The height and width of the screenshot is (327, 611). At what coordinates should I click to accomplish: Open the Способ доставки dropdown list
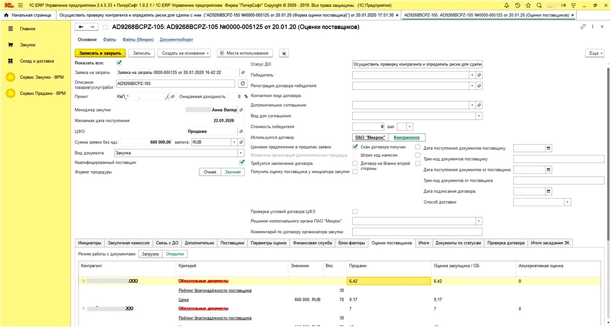(567, 202)
